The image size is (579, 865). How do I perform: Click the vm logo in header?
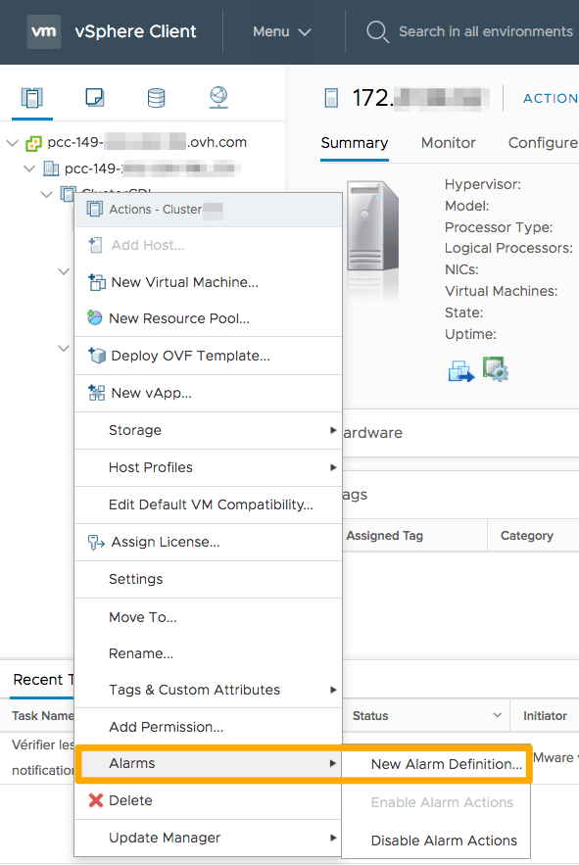tap(44, 31)
